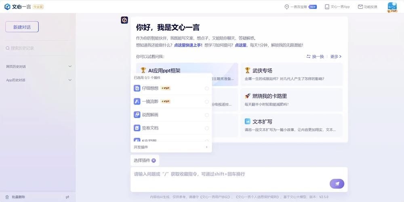404x202 pixels.
Task: Select 一镜流影 plugin radio circle
Action: [x=206, y=102]
